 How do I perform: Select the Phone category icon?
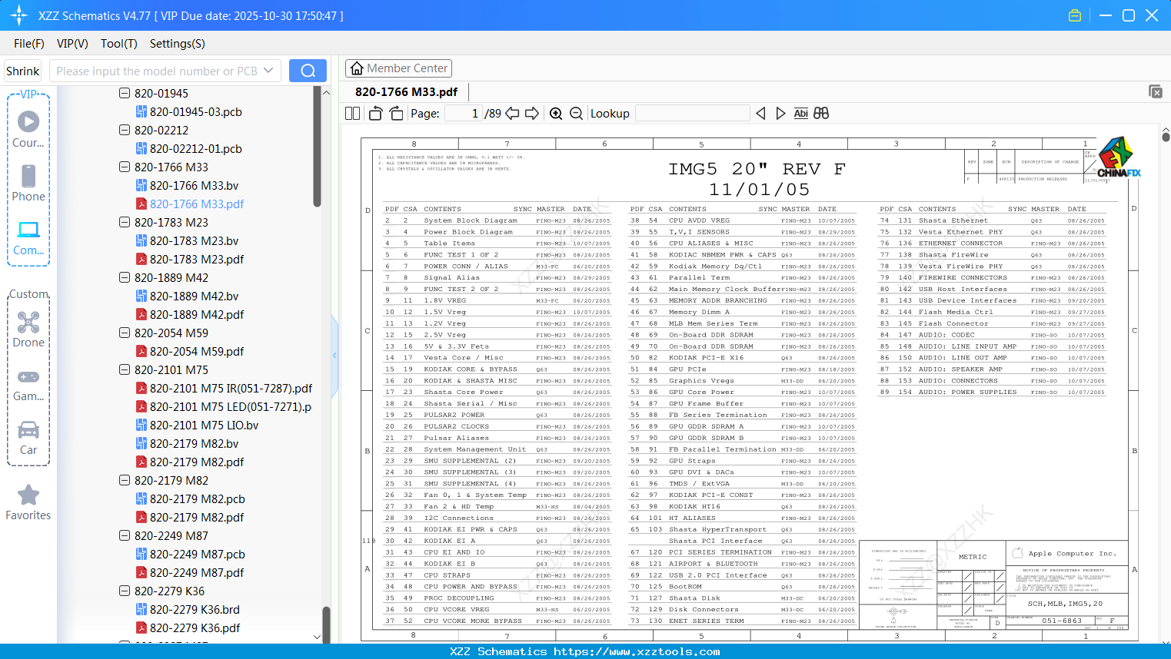pos(28,176)
